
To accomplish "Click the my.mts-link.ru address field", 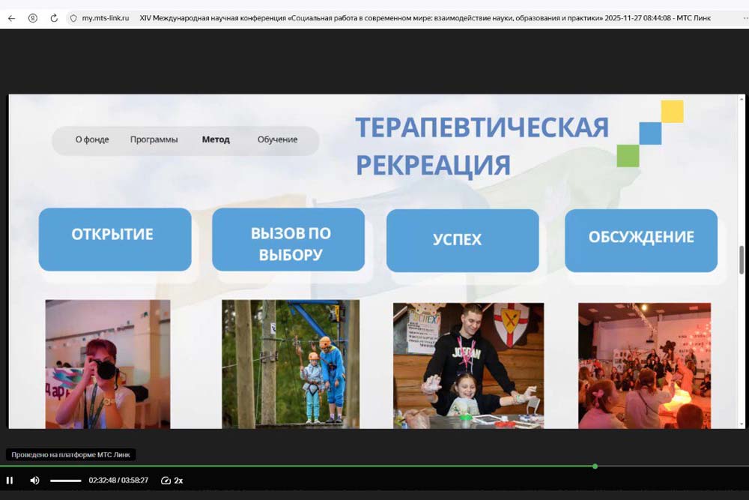I will coord(104,18).
